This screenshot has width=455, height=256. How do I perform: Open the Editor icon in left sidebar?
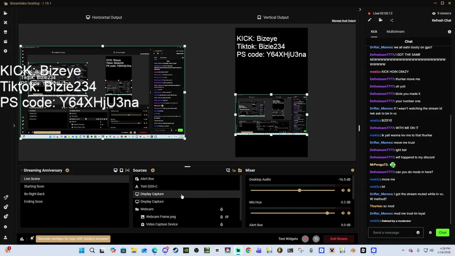(5, 13)
